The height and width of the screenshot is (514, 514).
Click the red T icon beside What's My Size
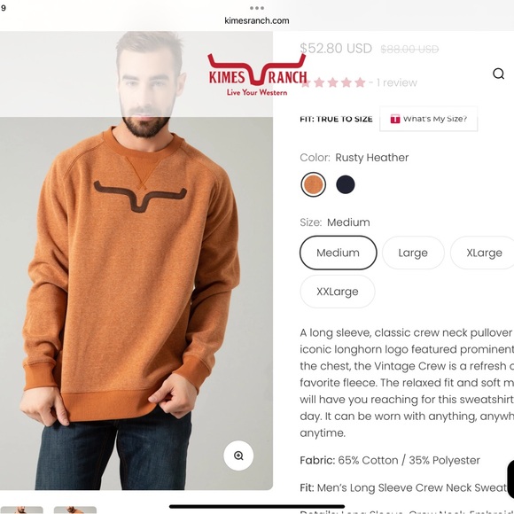tap(395, 119)
